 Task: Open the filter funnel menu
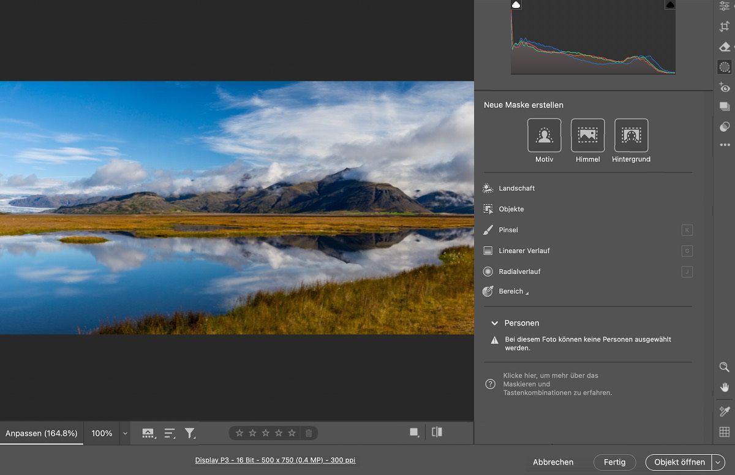point(190,433)
